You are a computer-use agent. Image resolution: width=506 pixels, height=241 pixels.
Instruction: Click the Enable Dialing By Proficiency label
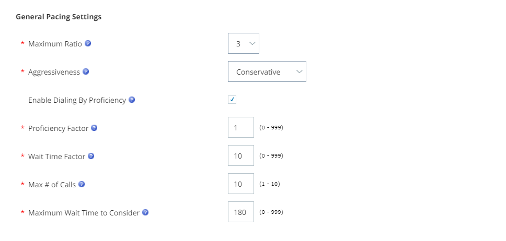(77, 100)
